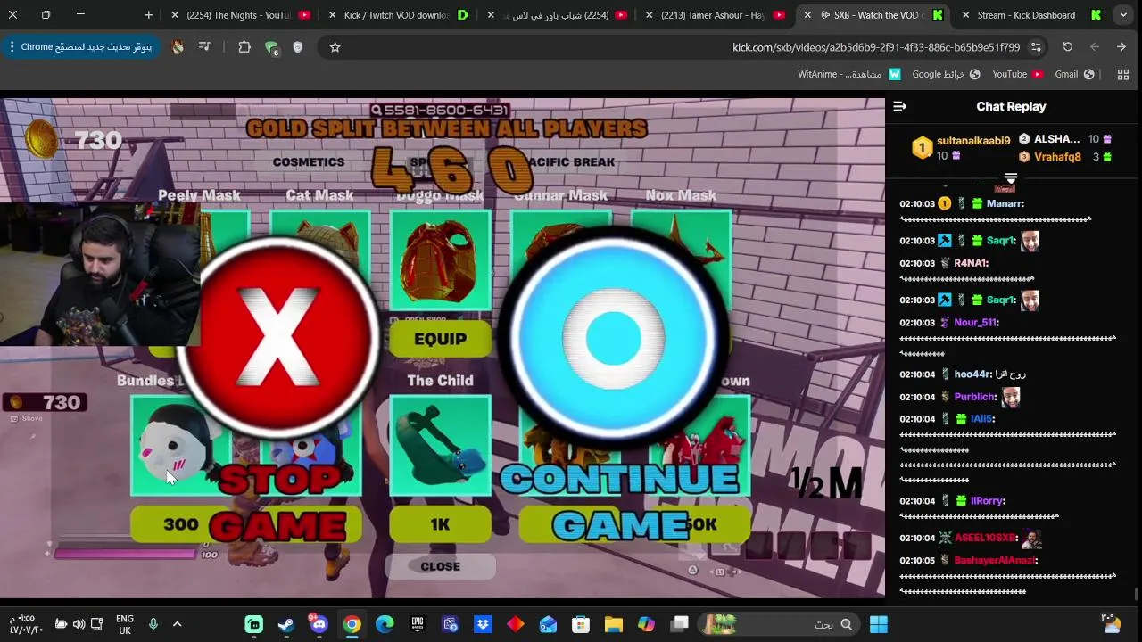Bookmark this page with the star
Image resolution: width=1142 pixels, height=642 pixels.
pyautogui.click(x=335, y=47)
